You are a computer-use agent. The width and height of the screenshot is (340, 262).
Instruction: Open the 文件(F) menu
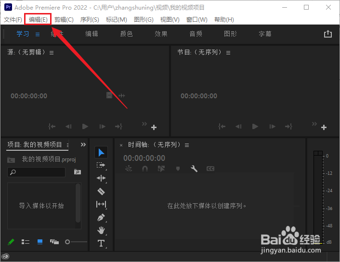click(13, 20)
